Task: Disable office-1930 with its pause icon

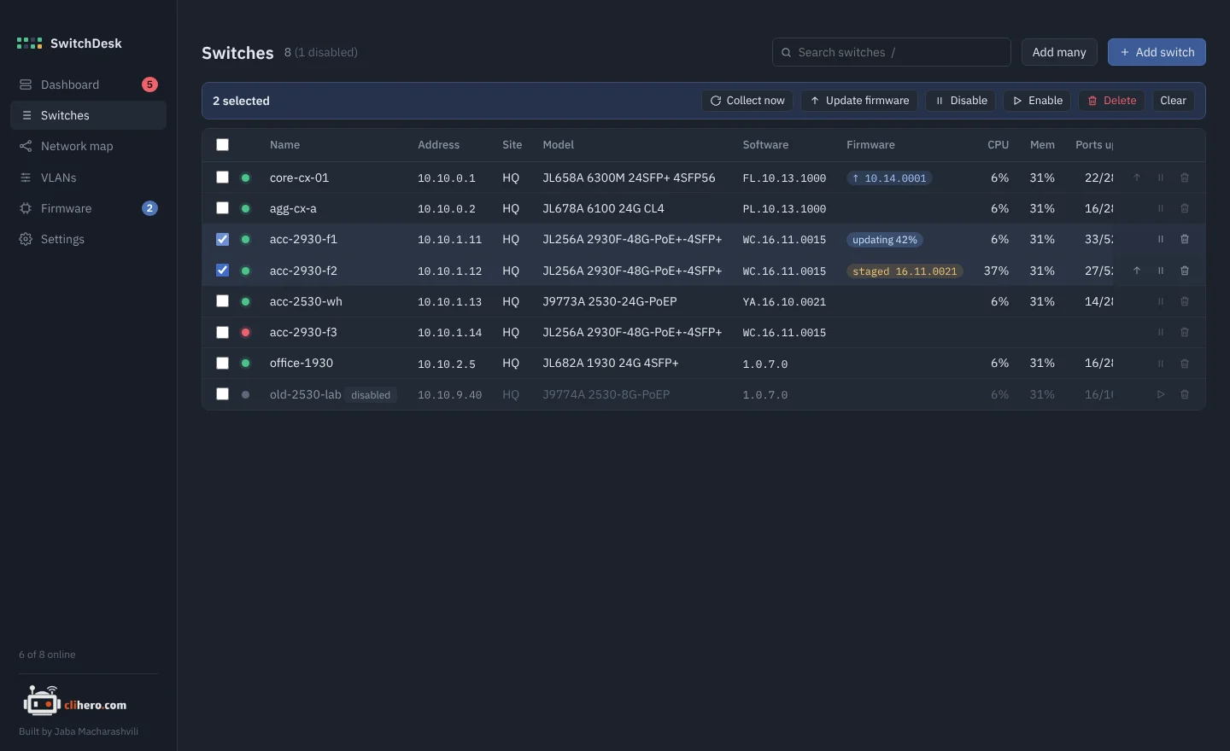Action: coord(1161,364)
